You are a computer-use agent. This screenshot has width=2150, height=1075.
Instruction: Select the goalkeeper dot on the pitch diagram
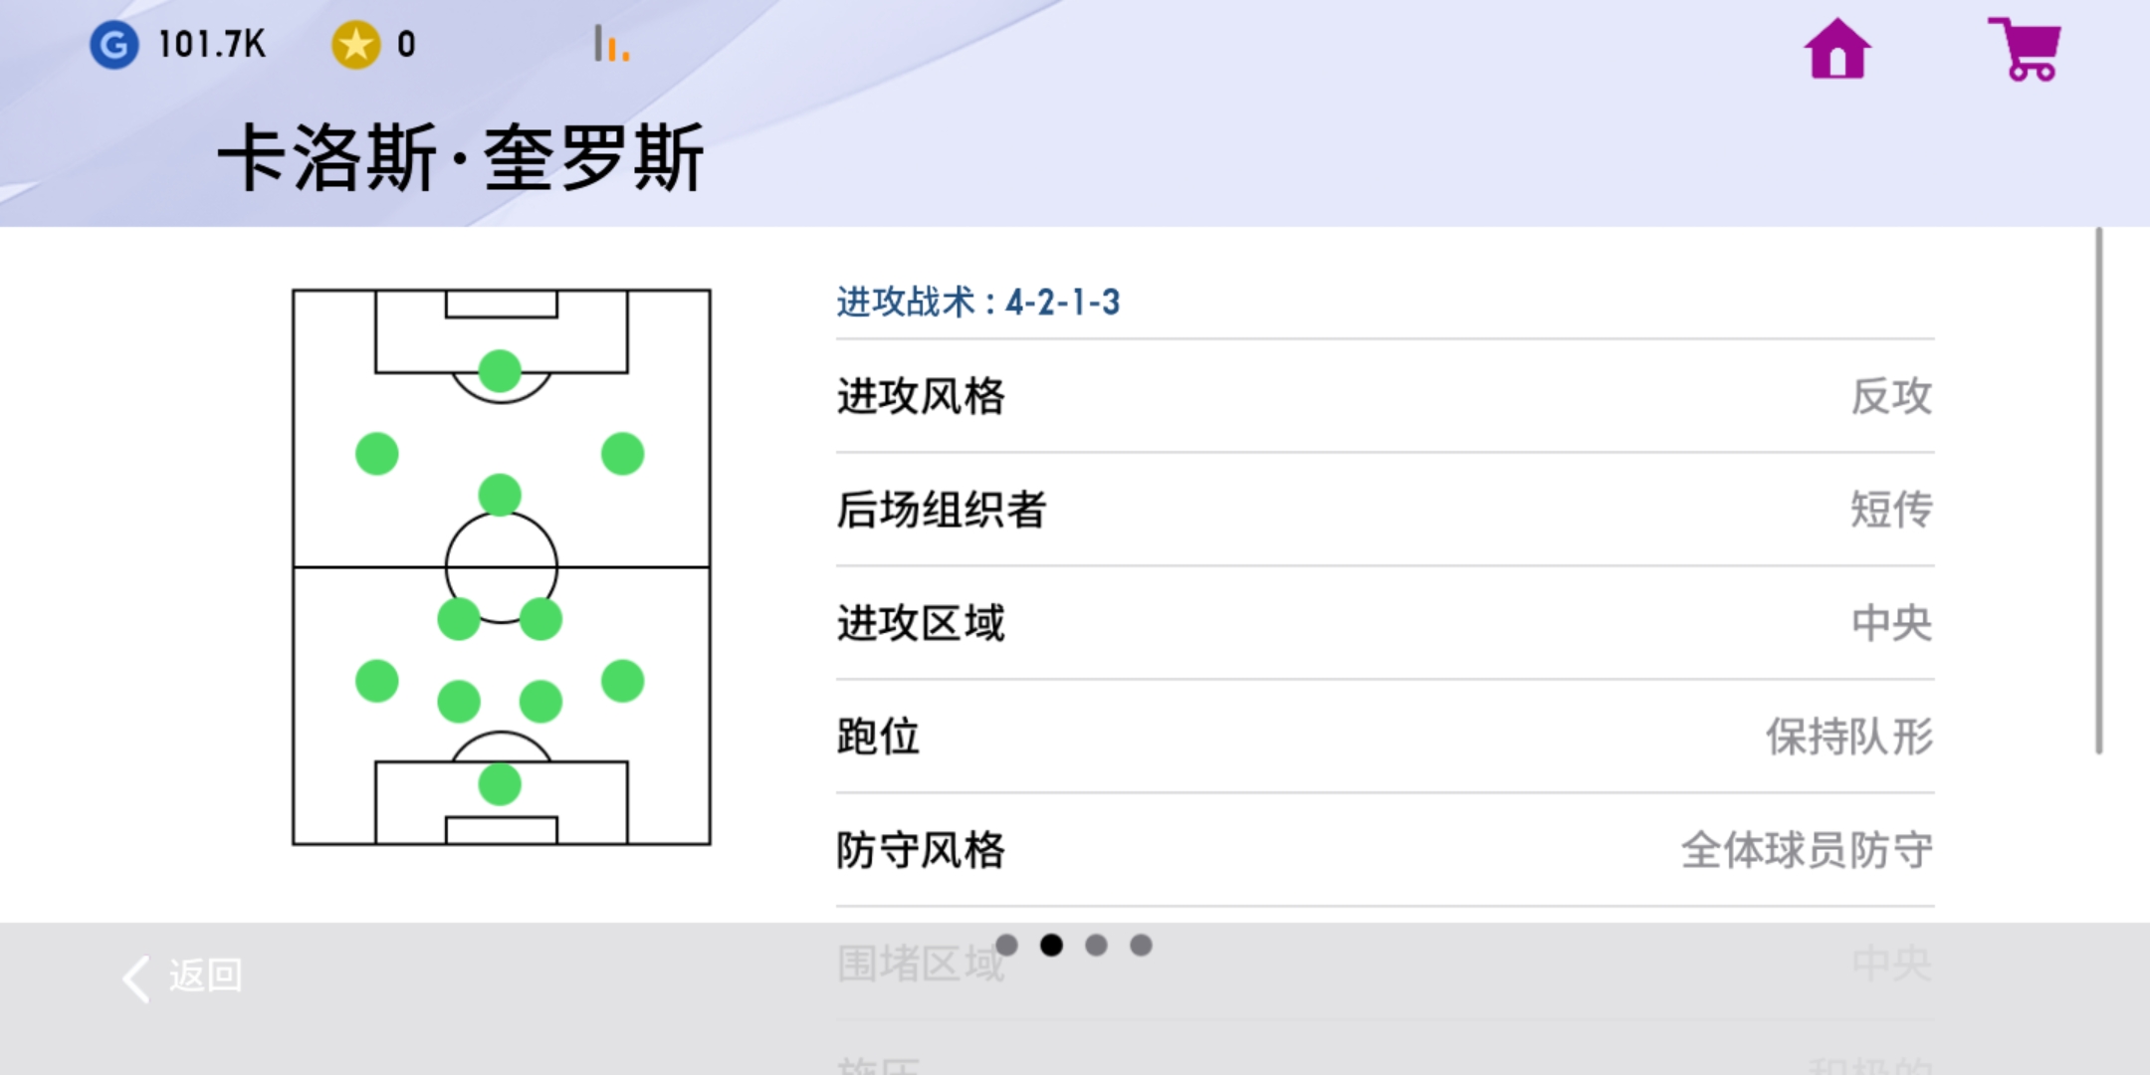click(x=500, y=786)
